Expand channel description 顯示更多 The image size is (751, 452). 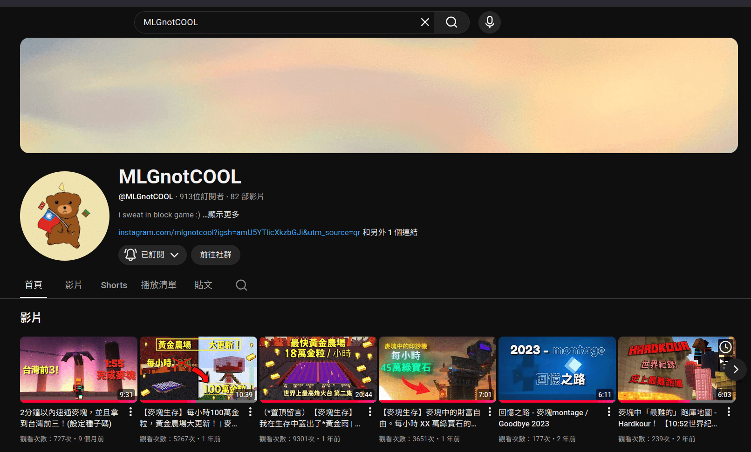tap(221, 215)
